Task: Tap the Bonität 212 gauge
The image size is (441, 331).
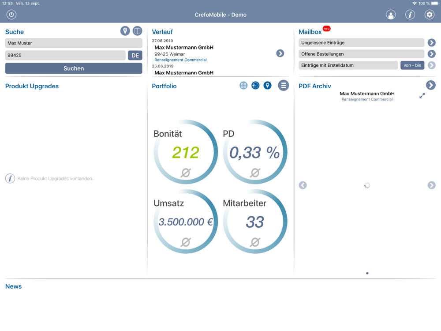Action: pyautogui.click(x=186, y=152)
